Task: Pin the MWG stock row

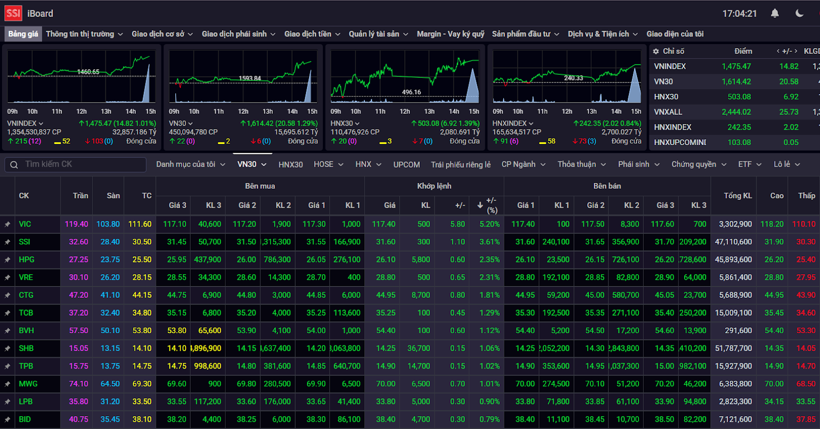Action: [7, 384]
